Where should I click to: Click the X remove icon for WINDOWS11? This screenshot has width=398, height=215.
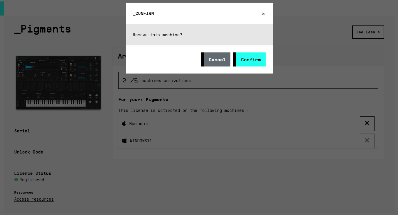point(367,141)
